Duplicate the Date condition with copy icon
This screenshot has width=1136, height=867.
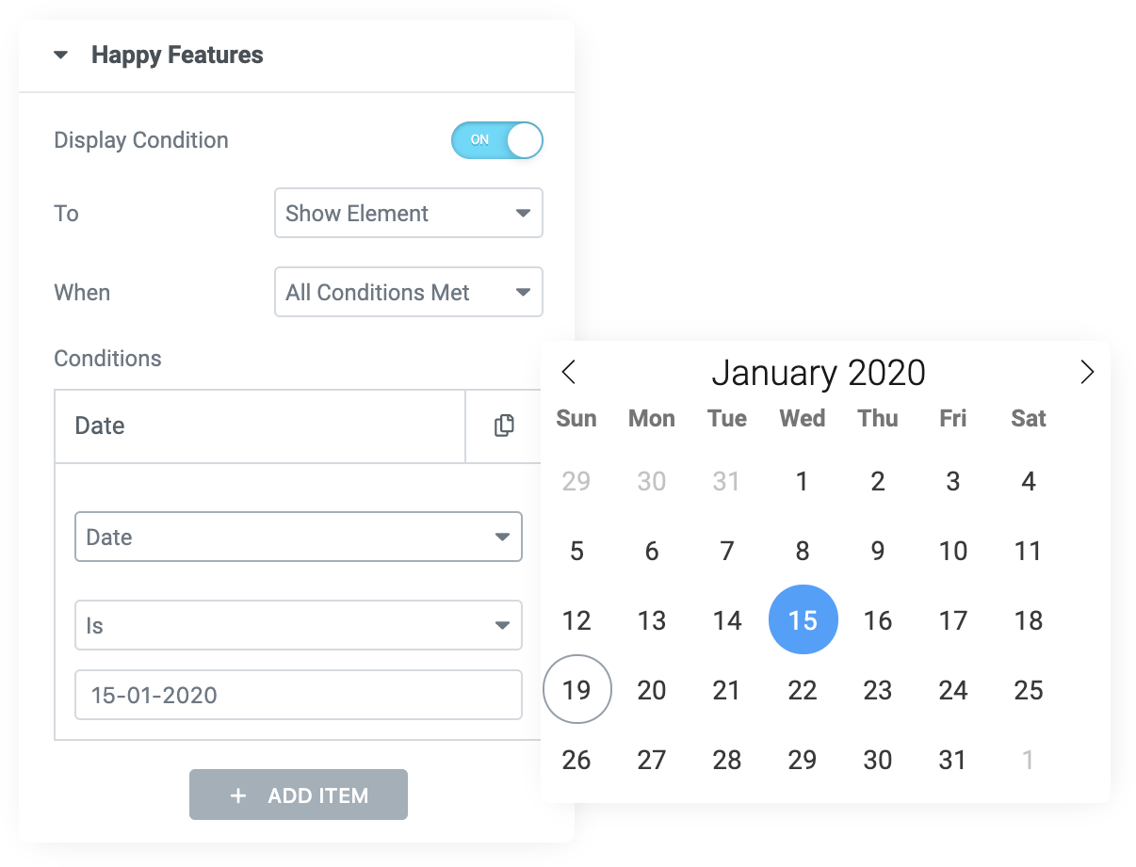[x=504, y=425]
